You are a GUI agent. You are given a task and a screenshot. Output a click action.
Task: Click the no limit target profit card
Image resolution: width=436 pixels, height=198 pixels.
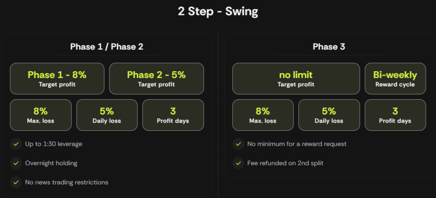pyautogui.click(x=296, y=79)
